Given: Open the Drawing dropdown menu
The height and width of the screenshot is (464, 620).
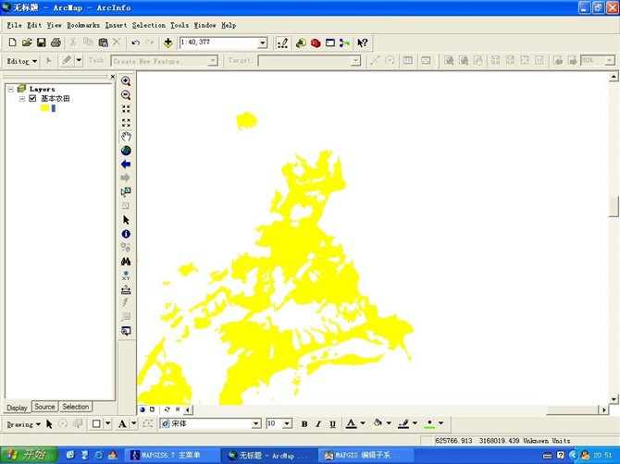Looking at the screenshot, I should pos(24,424).
